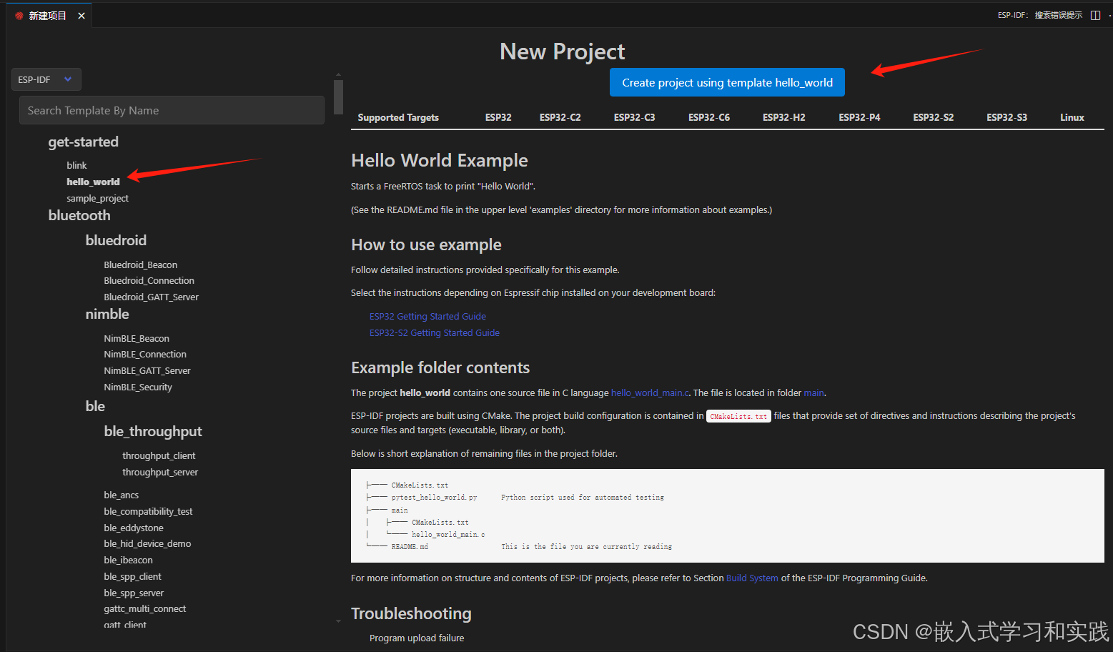Click ESP32-C6 in Supported Targets
The height and width of the screenshot is (652, 1113).
coord(709,117)
